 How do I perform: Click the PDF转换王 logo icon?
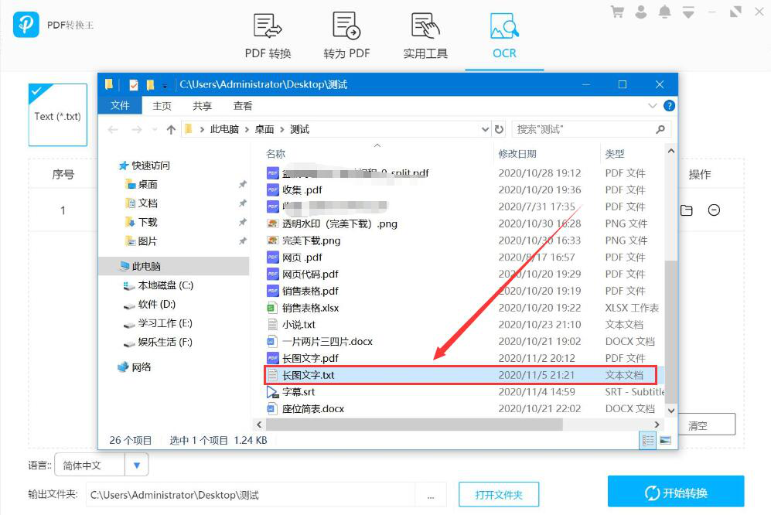click(26, 24)
